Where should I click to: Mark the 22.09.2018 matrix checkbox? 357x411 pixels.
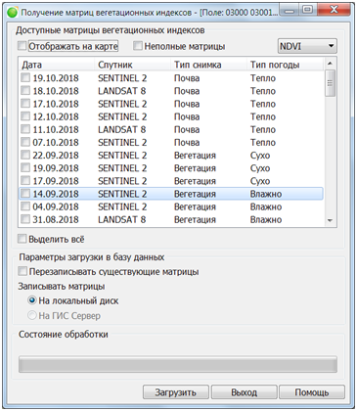click(x=25, y=155)
